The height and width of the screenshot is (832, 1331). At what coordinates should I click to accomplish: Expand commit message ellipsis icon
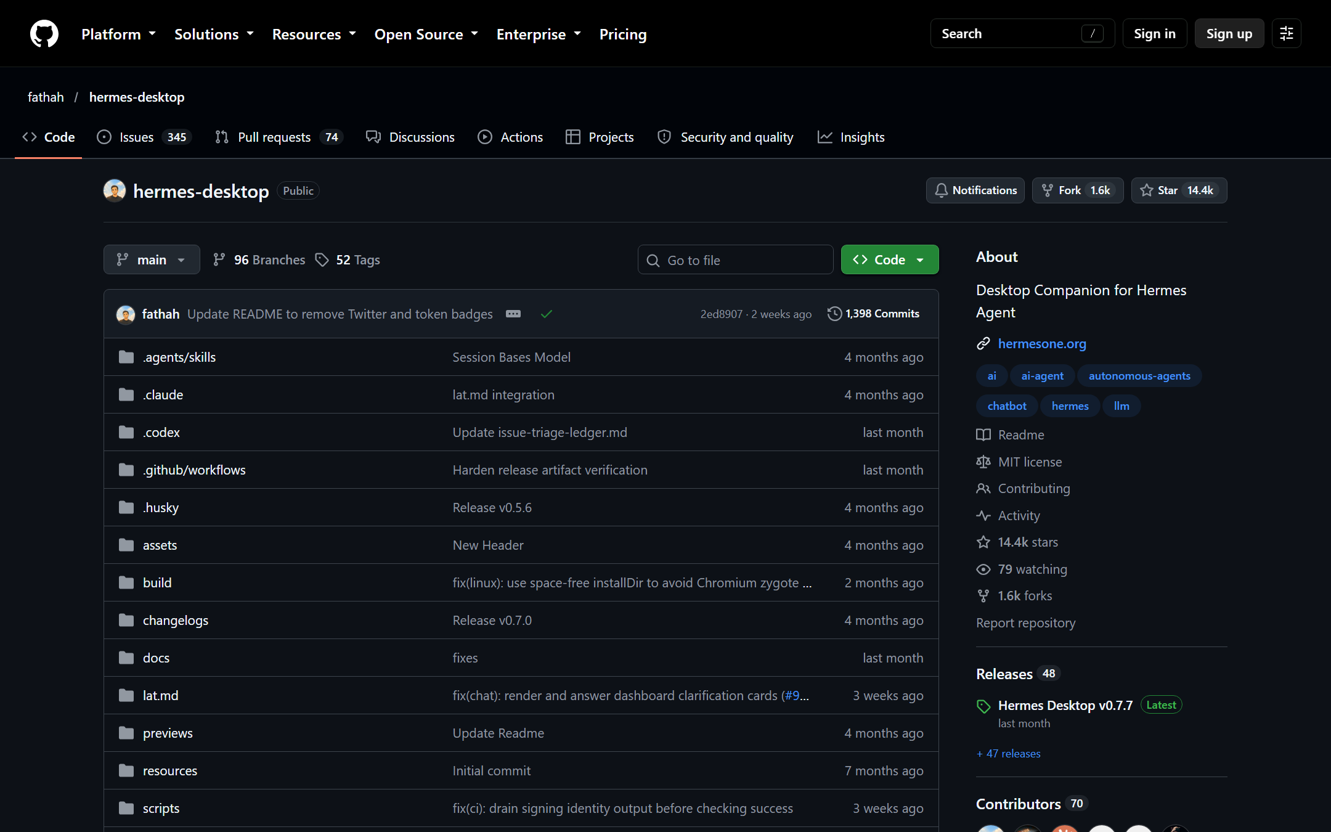pyautogui.click(x=513, y=314)
